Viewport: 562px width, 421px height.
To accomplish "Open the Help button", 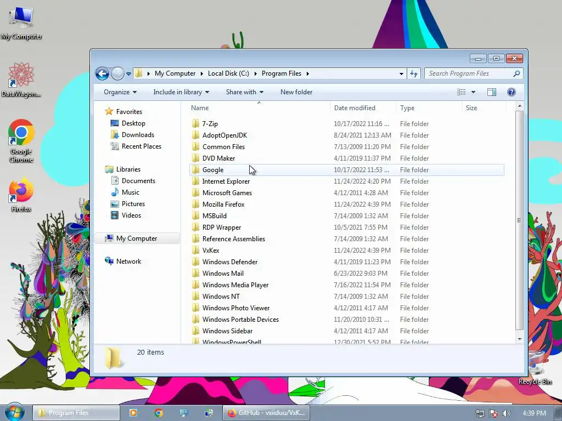I will pos(511,92).
